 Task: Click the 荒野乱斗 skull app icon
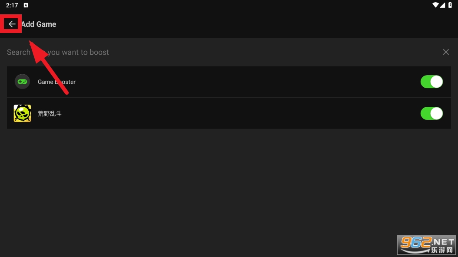pyautogui.click(x=22, y=113)
